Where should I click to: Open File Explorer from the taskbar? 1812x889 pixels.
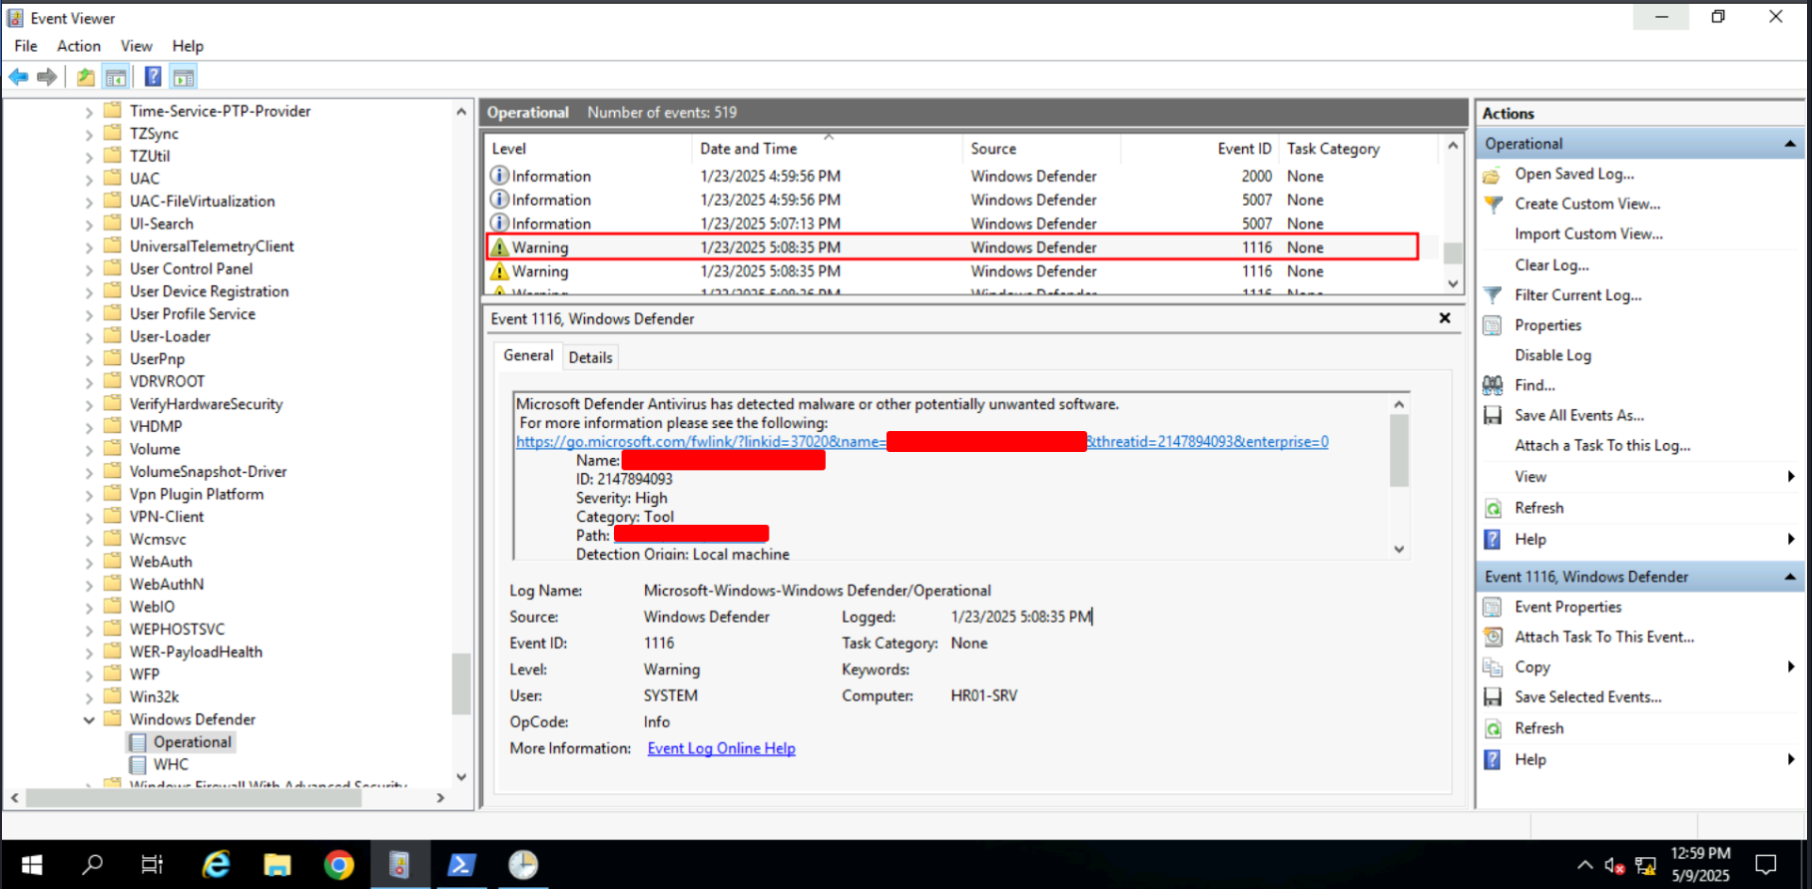[277, 864]
